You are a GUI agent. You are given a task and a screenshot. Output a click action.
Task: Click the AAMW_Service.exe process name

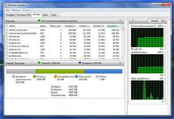[x=18, y=30]
